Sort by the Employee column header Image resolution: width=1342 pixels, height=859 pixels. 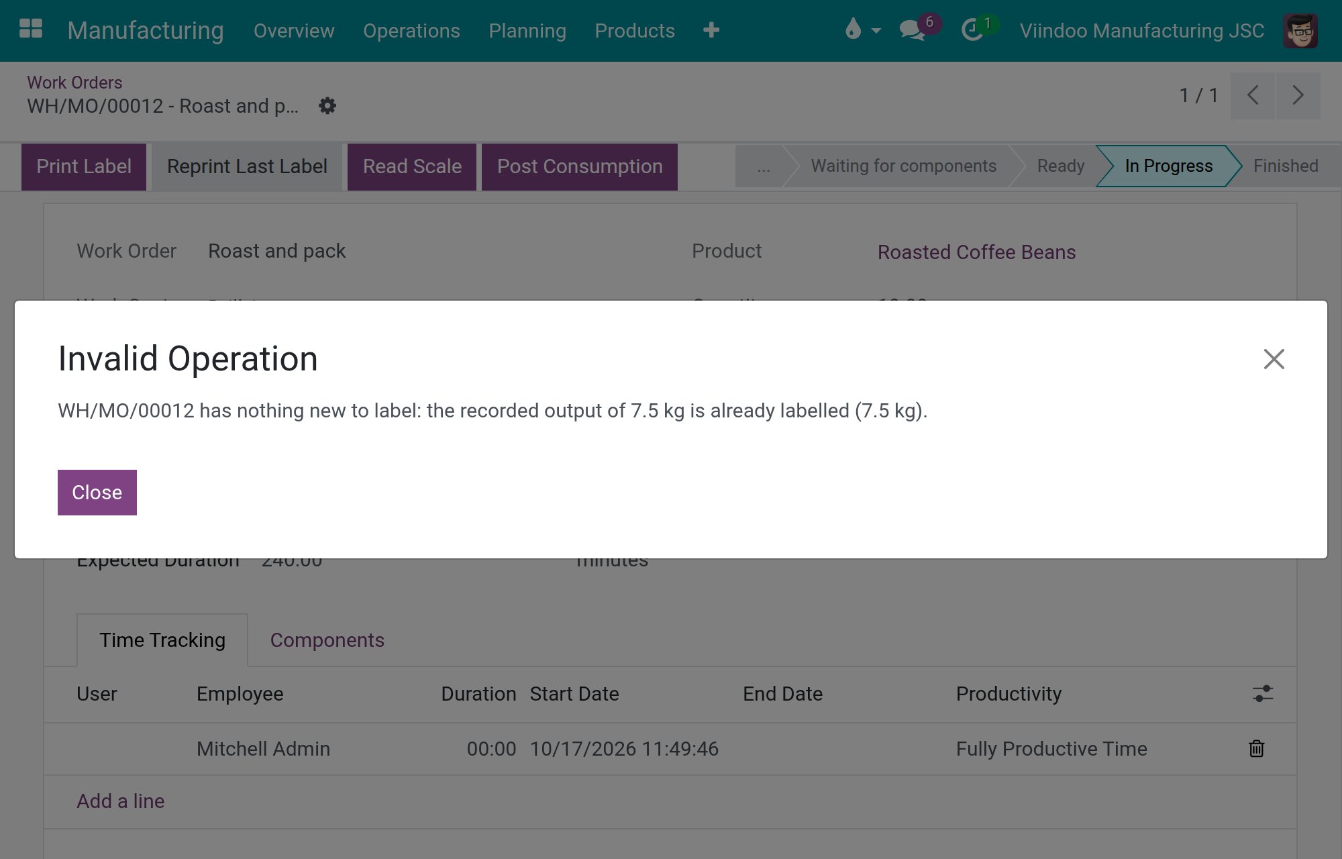(x=240, y=694)
